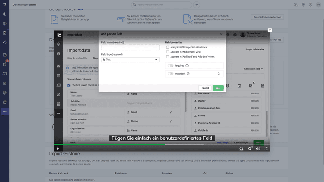This screenshot has height=182, width=324.
Task: Click the video progress bar
Action: pos(162,145)
